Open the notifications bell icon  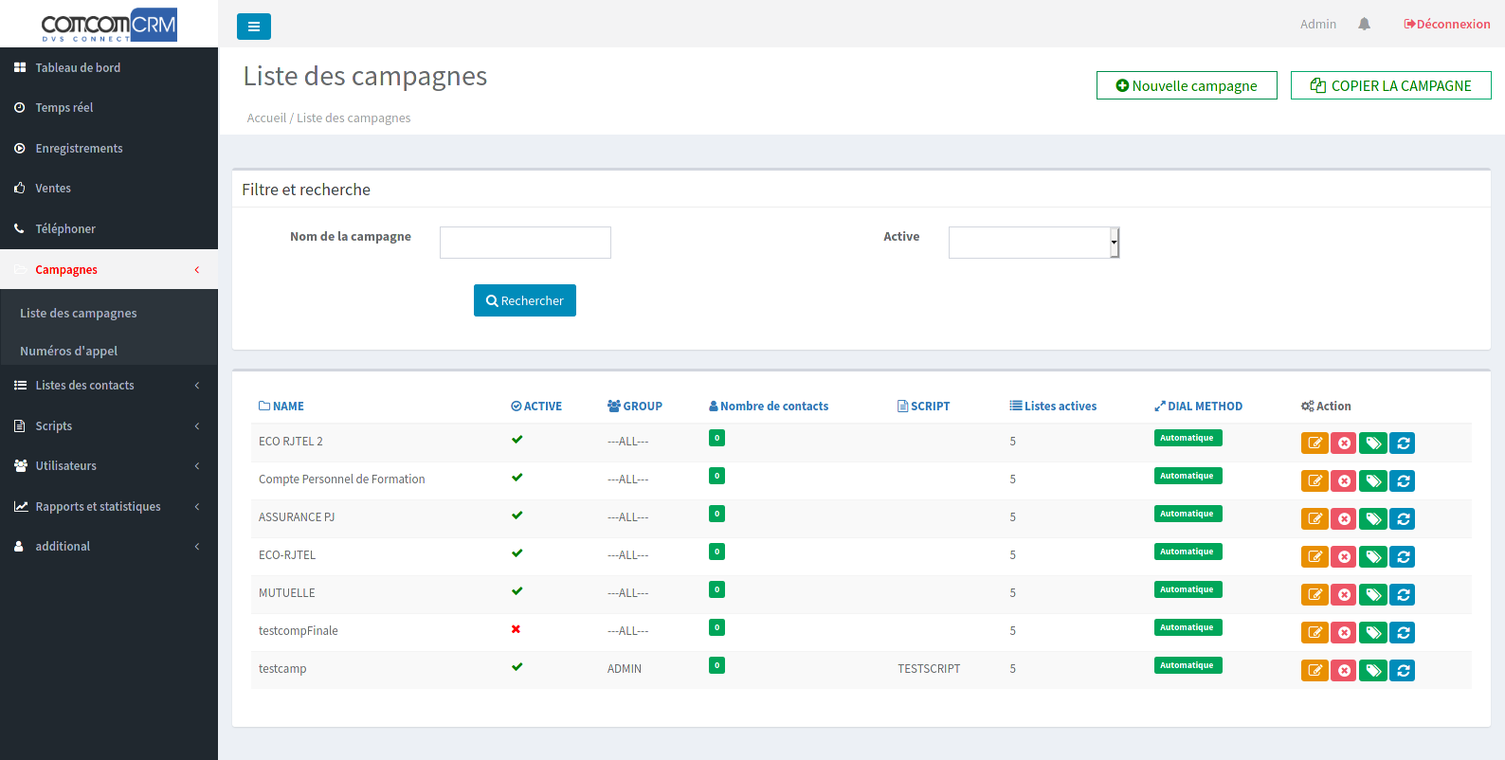[x=1364, y=25]
